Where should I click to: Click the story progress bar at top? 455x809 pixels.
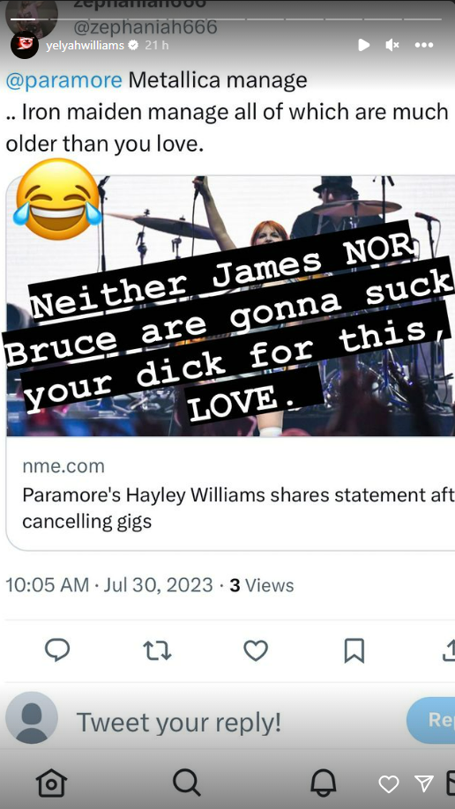point(227,19)
